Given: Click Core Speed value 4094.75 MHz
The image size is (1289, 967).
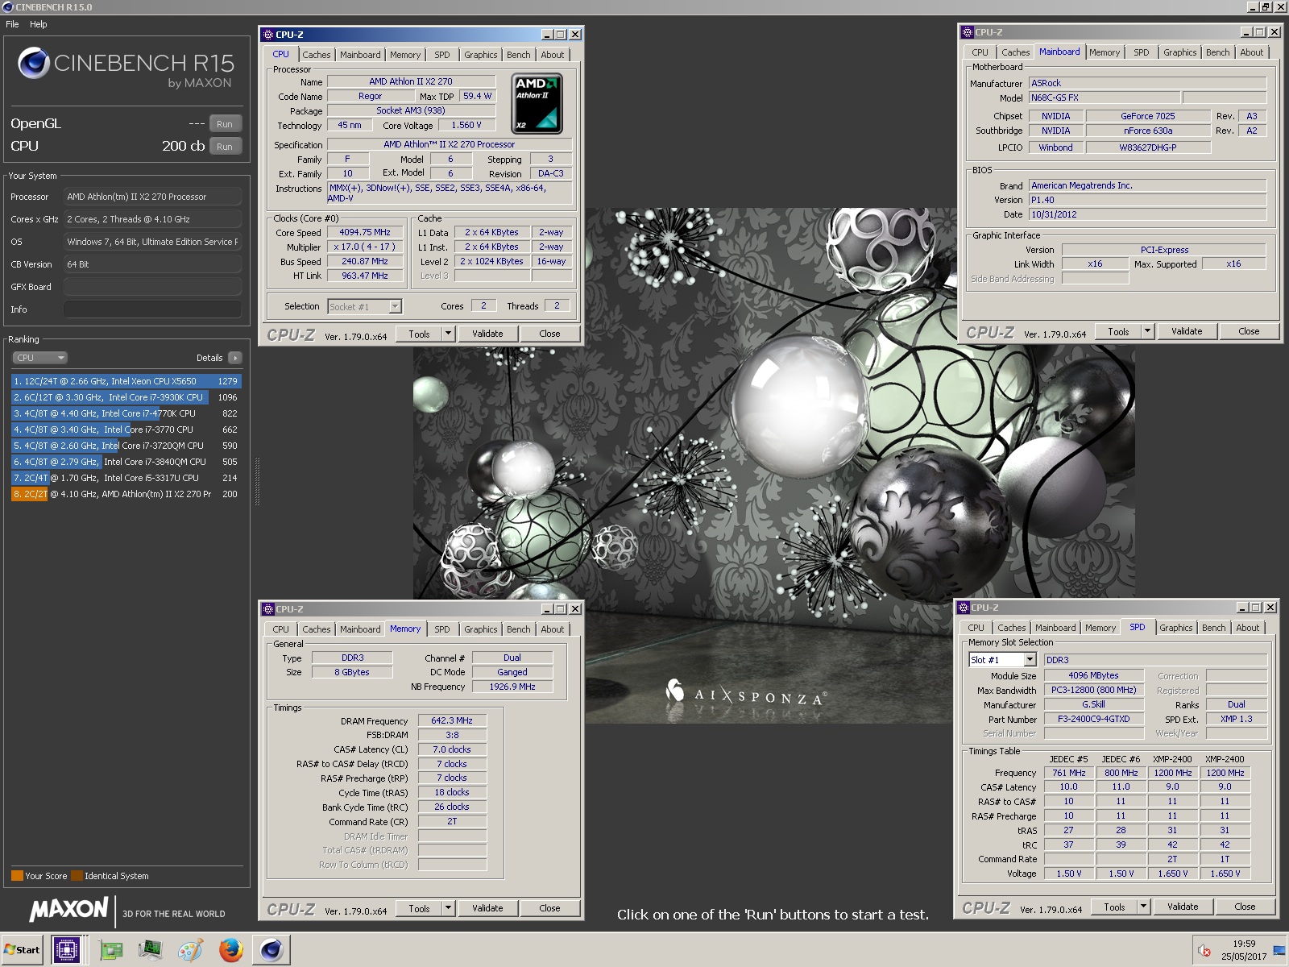Looking at the screenshot, I should (365, 232).
